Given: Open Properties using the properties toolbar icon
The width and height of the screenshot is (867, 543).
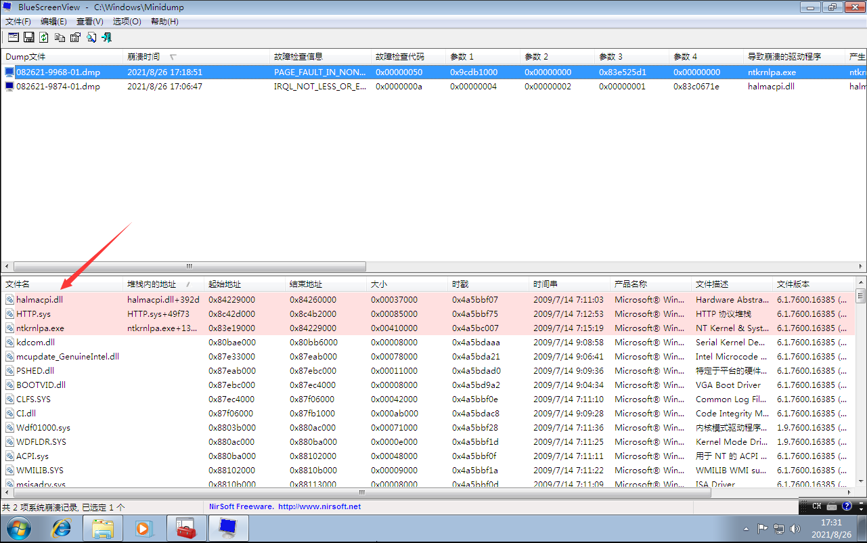Looking at the screenshot, I should tap(75, 37).
